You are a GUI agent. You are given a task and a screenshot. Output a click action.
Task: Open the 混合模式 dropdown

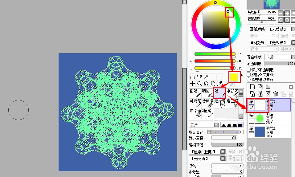tap(293, 57)
